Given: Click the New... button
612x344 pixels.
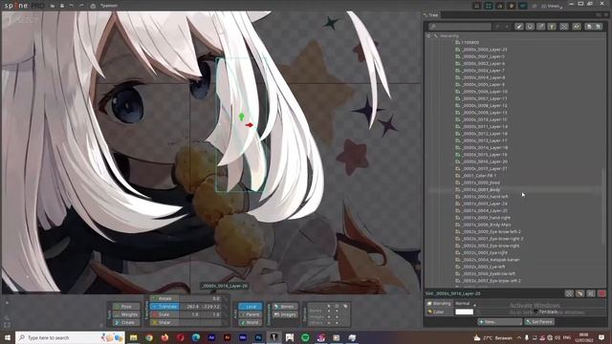Looking at the screenshot, I should pos(499,322).
